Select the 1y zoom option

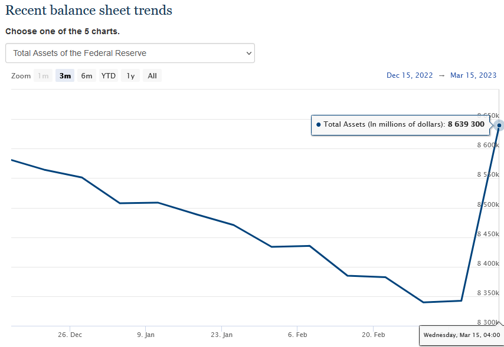[130, 75]
